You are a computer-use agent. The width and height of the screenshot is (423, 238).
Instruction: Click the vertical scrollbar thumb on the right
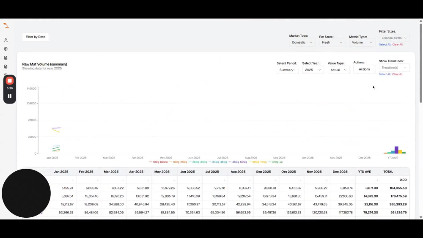tap(421, 63)
